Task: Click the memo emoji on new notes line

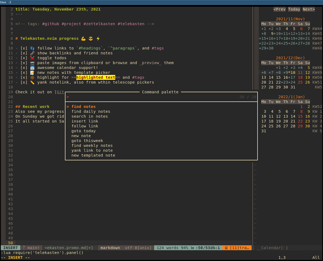Action: [32, 72]
